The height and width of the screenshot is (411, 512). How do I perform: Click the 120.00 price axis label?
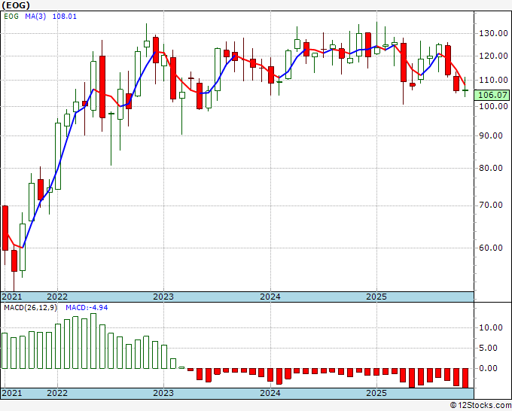pos(493,56)
